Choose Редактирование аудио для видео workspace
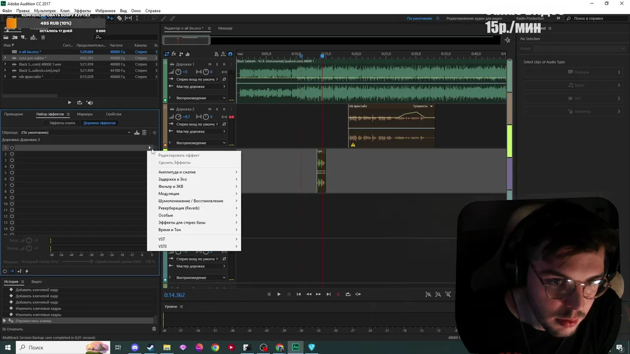The height and width of the screenshot is (354, 630). pos(474,18)
